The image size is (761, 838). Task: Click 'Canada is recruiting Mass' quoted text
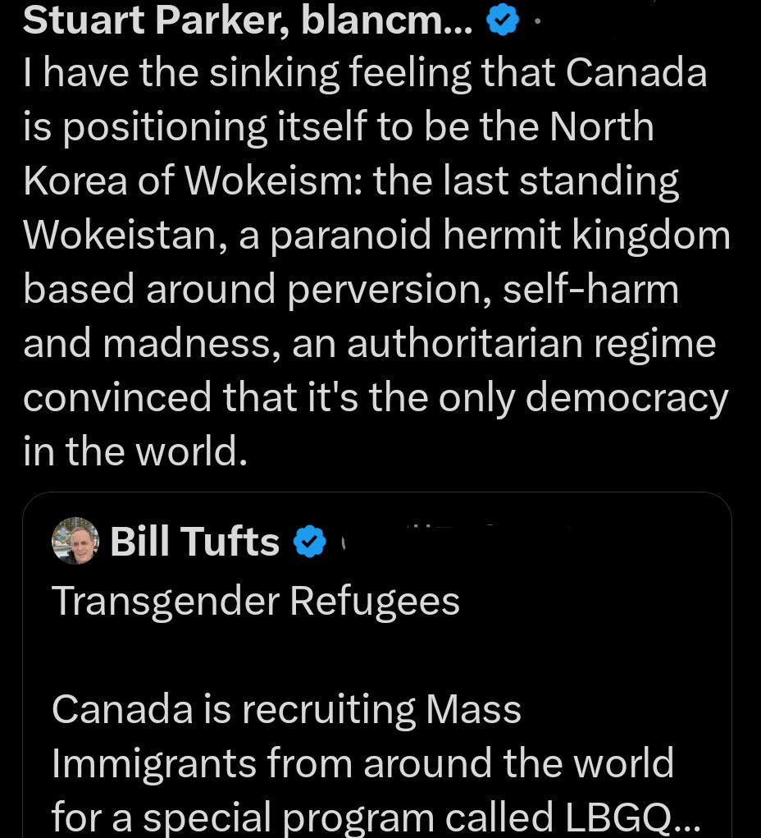[x=285, y=708]
